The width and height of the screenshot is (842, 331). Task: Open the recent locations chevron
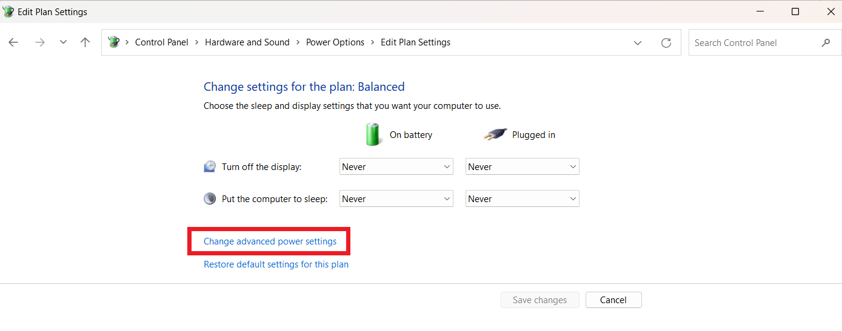coord(63,42)
